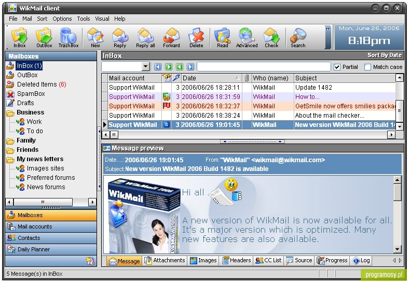Open the Contacts panel
Viewport: 410px width, 284px height.
(51, 238)
